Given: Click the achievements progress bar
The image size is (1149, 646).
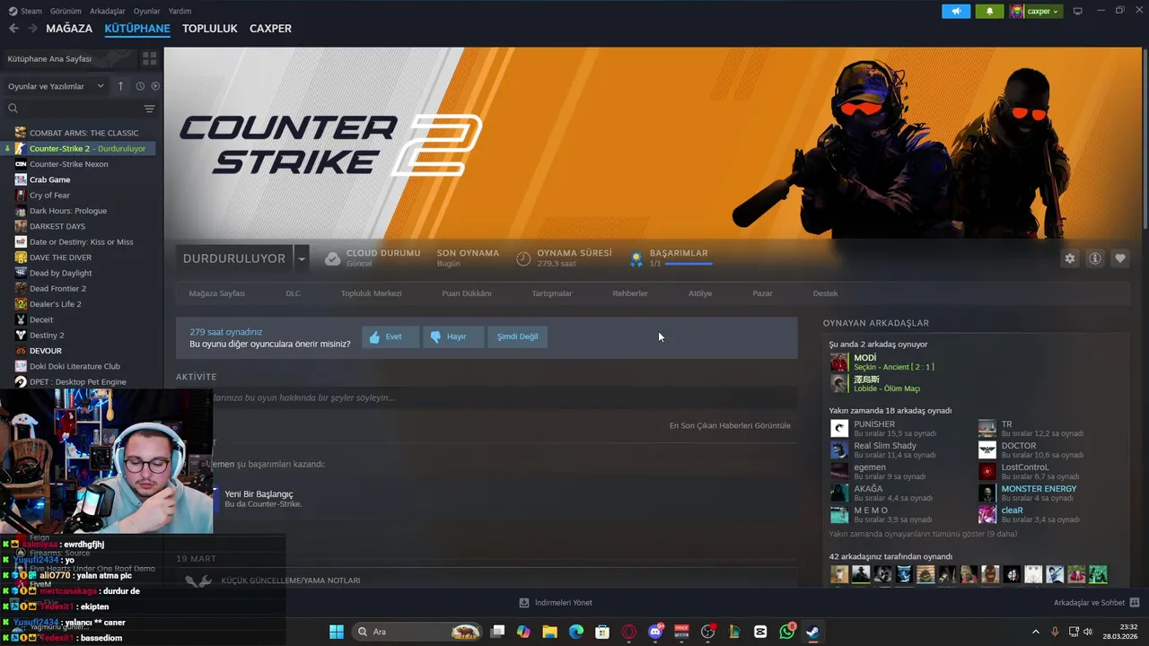Looking at the screenshot, I should (x=689, y=264).
